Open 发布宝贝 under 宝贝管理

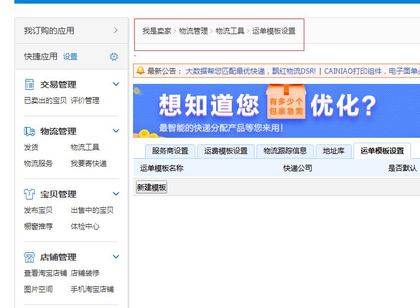coord(38,210)
